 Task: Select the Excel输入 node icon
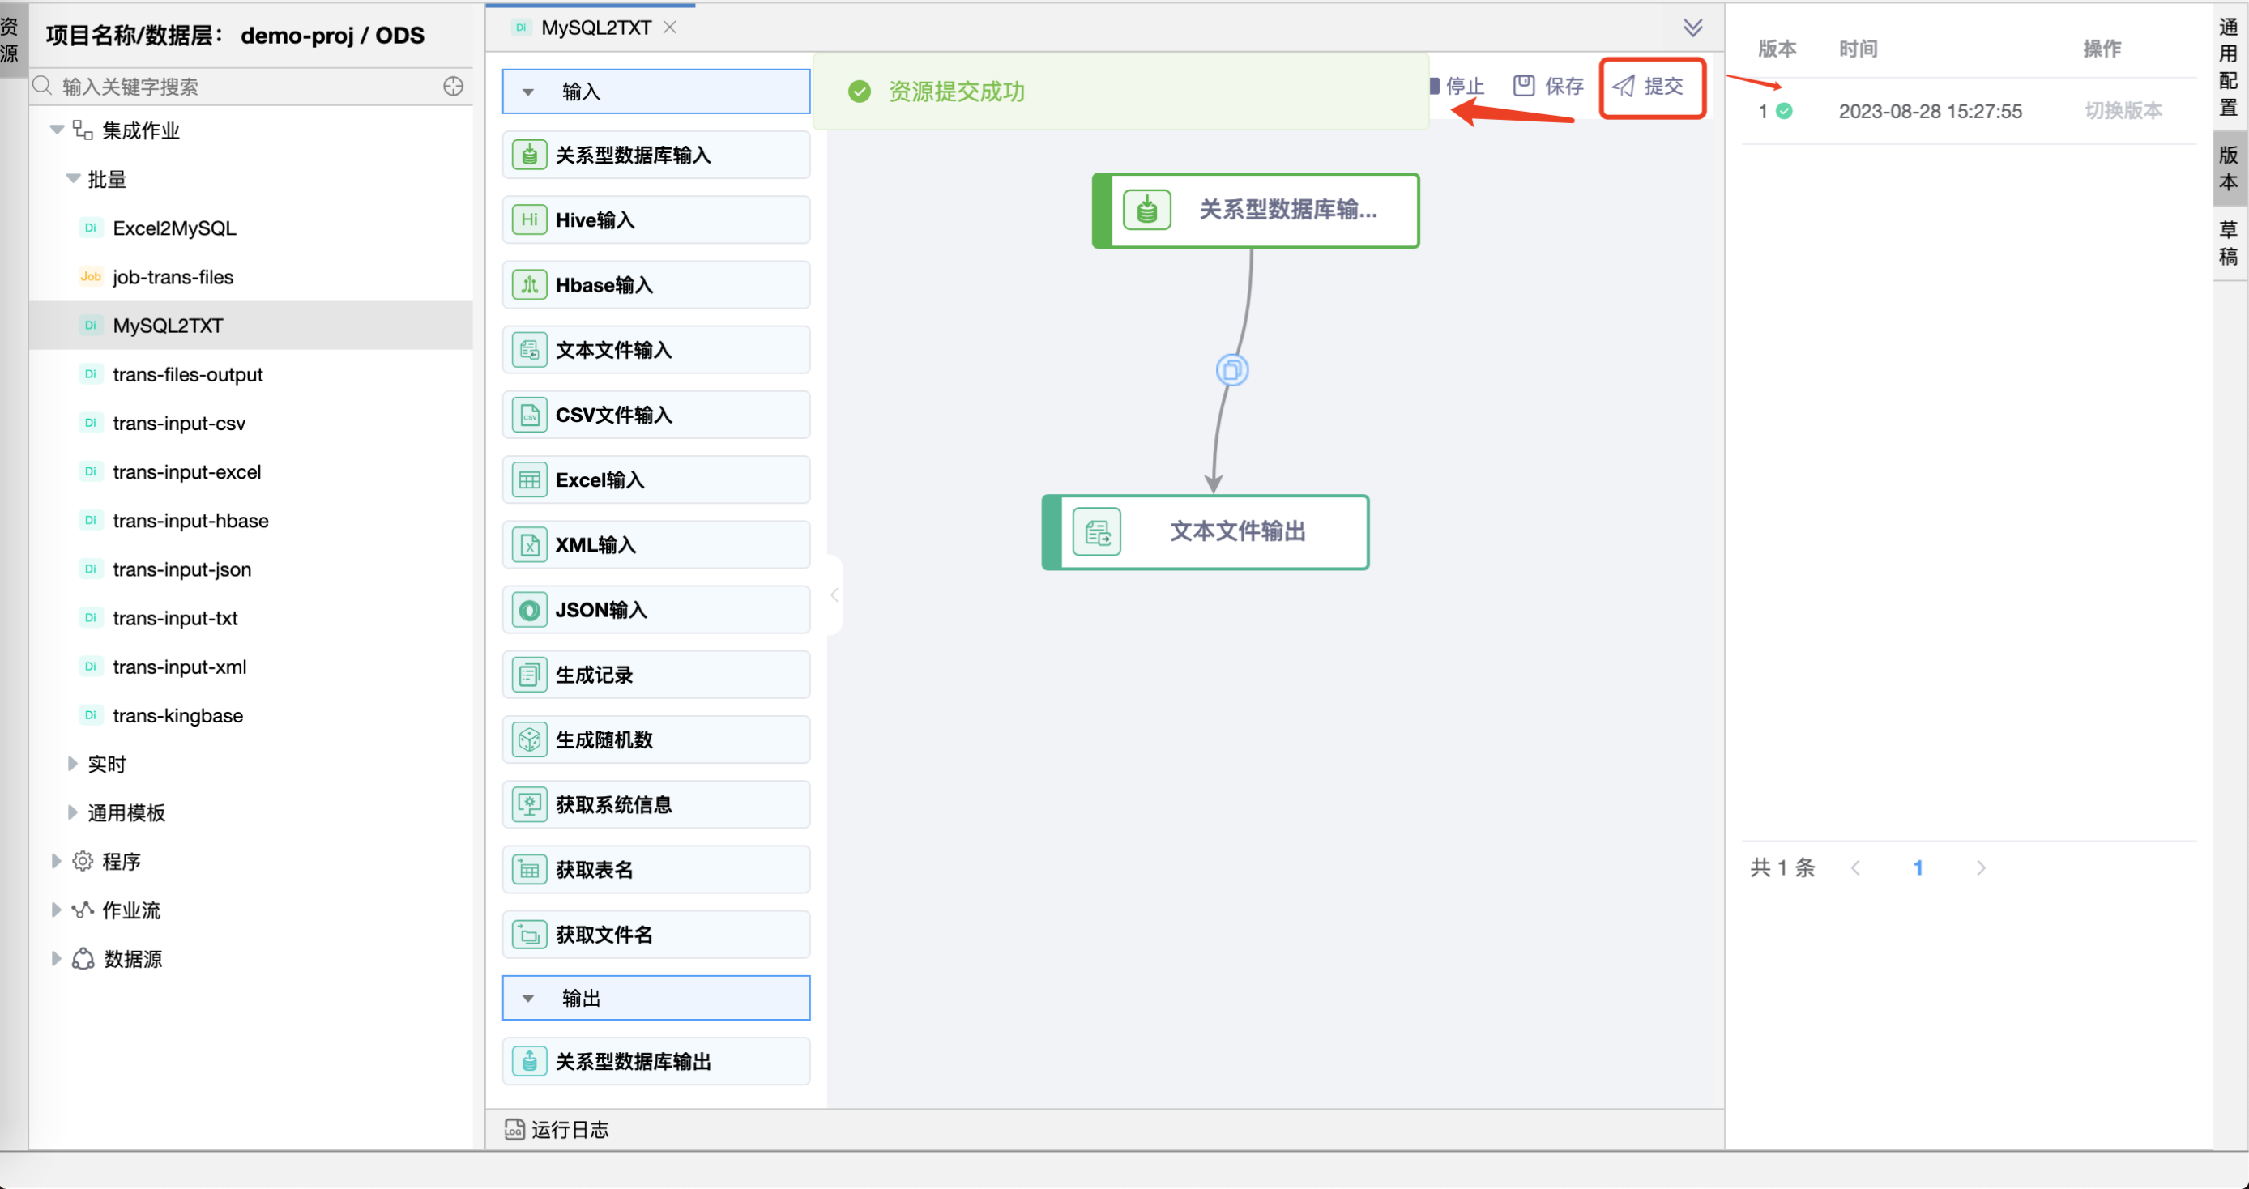(x=528, y=479)
